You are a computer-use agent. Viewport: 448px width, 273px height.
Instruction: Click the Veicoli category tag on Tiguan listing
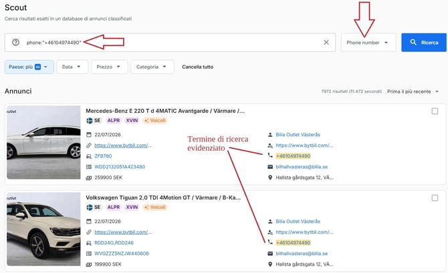[x=155, y=207]
